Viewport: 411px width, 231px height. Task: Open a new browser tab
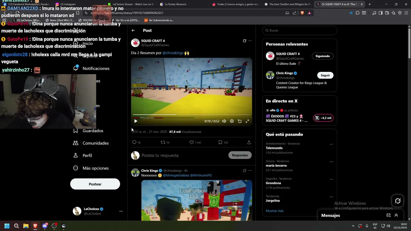coord(370,4)
